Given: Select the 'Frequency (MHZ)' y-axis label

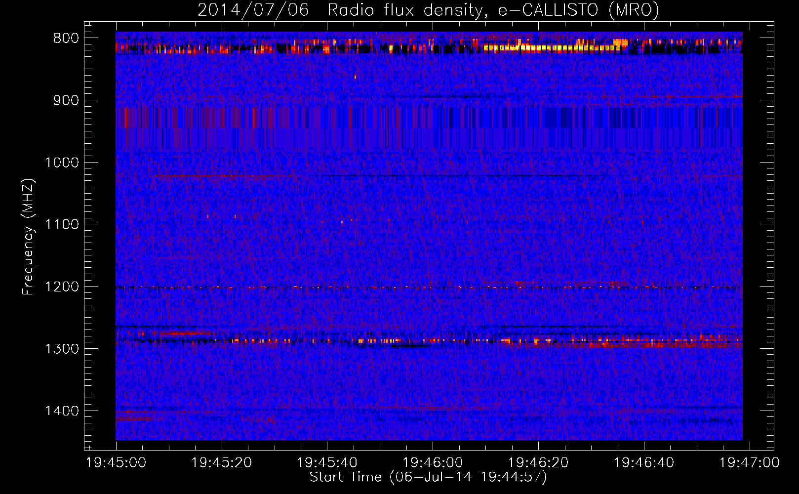Looking at the screenshot, I should [x=29, y=237].
